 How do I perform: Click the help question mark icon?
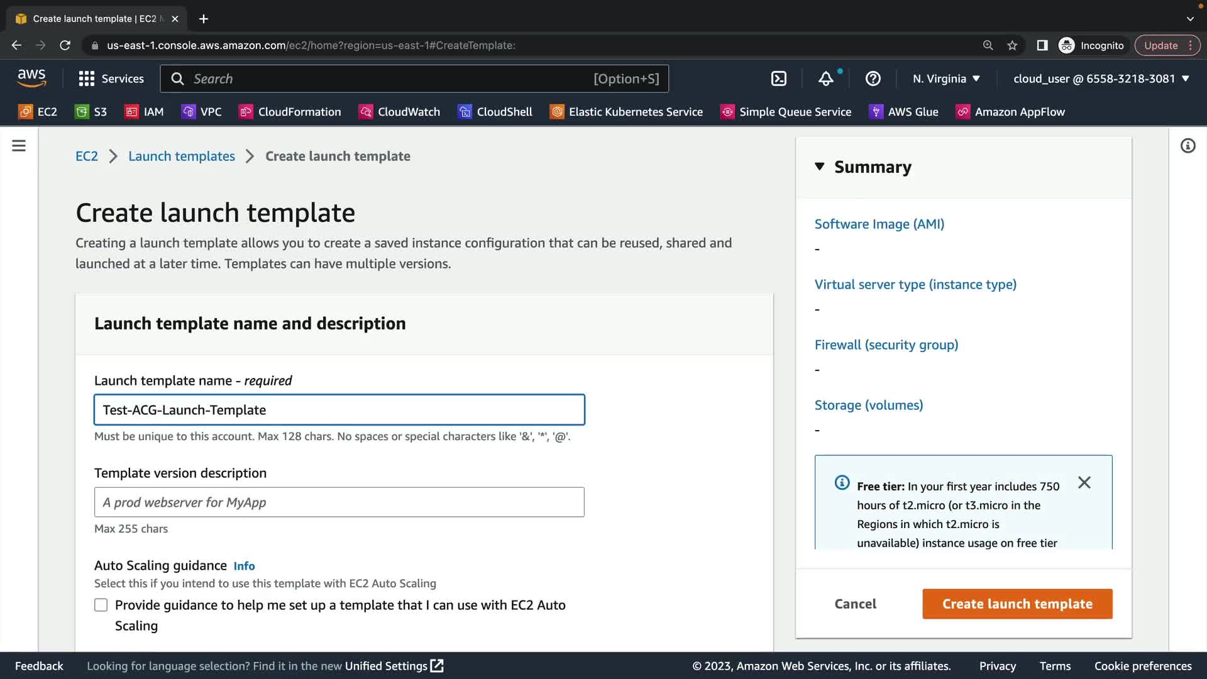873,79
